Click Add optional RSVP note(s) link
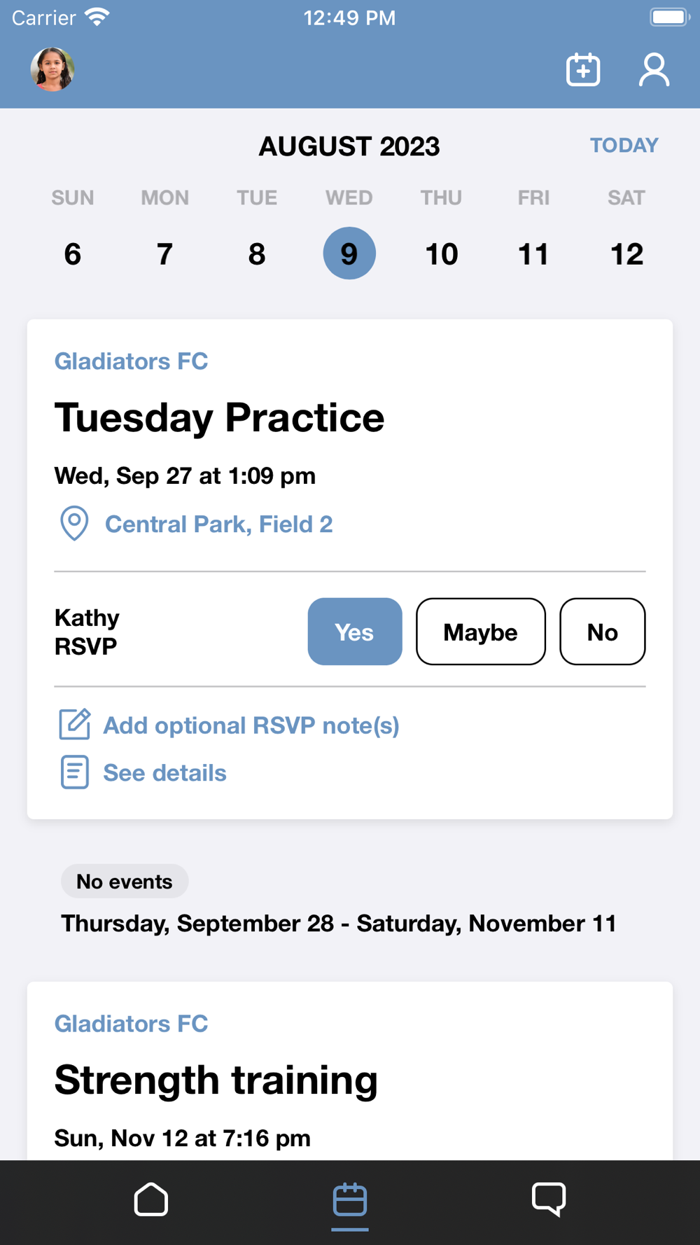The width and height of the screenshot is (700, 1245). click(x=251, y=725)
